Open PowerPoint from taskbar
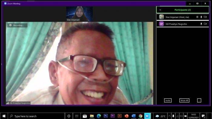This screenshot has height=119, width=212. pyautogui.click(x=127, y=116)
